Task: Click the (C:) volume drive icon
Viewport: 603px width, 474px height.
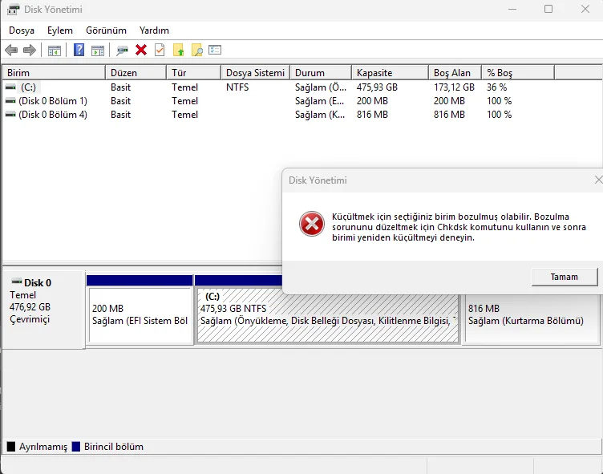Action: point(10,87)
